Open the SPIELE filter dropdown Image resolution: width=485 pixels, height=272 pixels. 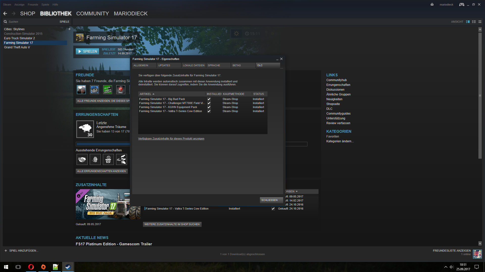pyautogui.click(x=64, y=22)
